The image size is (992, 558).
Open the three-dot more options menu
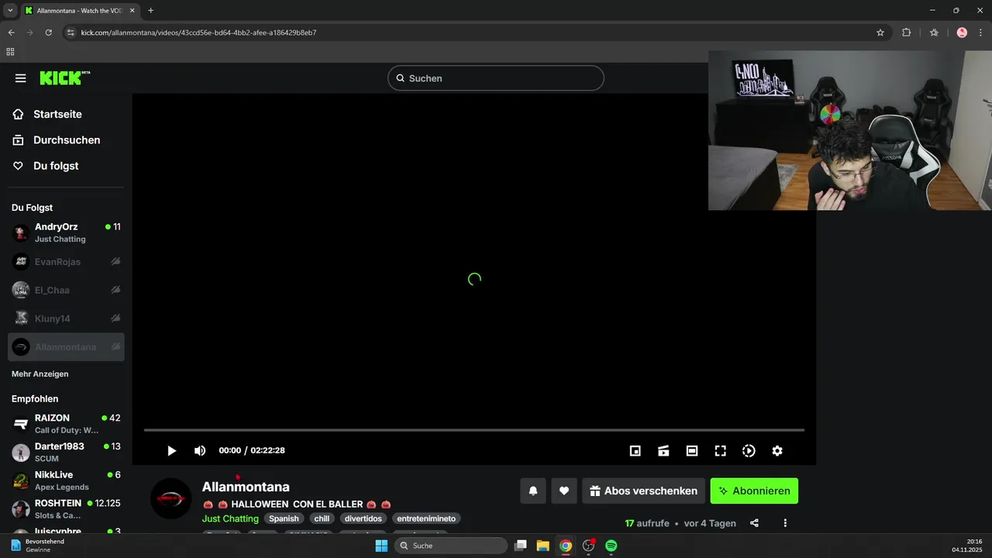tap(785, 523)
